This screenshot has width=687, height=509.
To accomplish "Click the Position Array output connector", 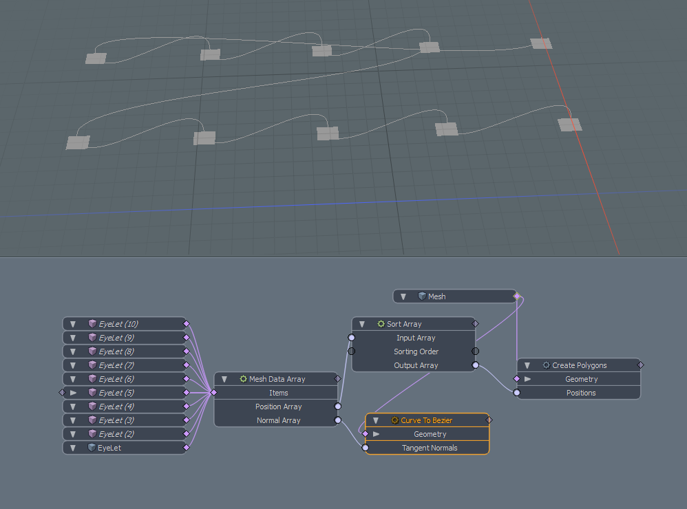I will 337,407.
